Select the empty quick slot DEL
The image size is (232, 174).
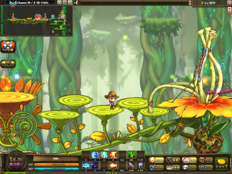(122, 165)
